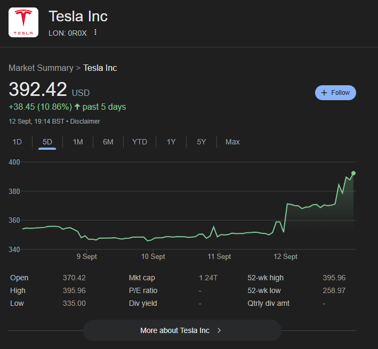
Task: Click the 392.42 price value
Action: coord(38,90)
